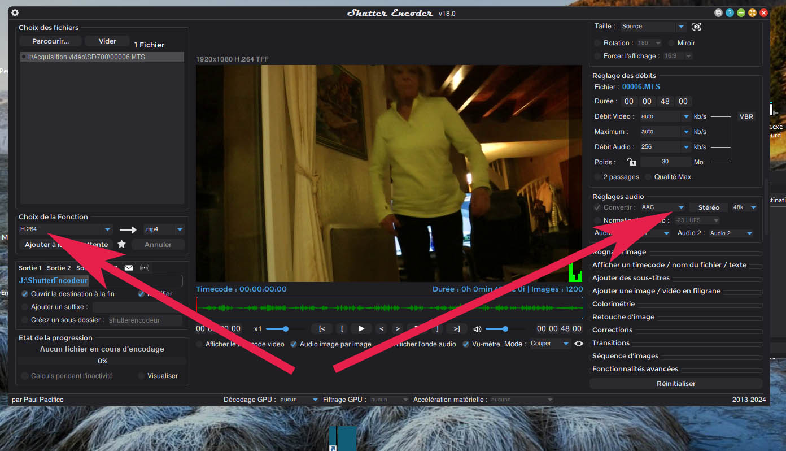Click Vider to clear file list
Image resolution: width=786 pixels, height=451 pixels.
[107, 41]
